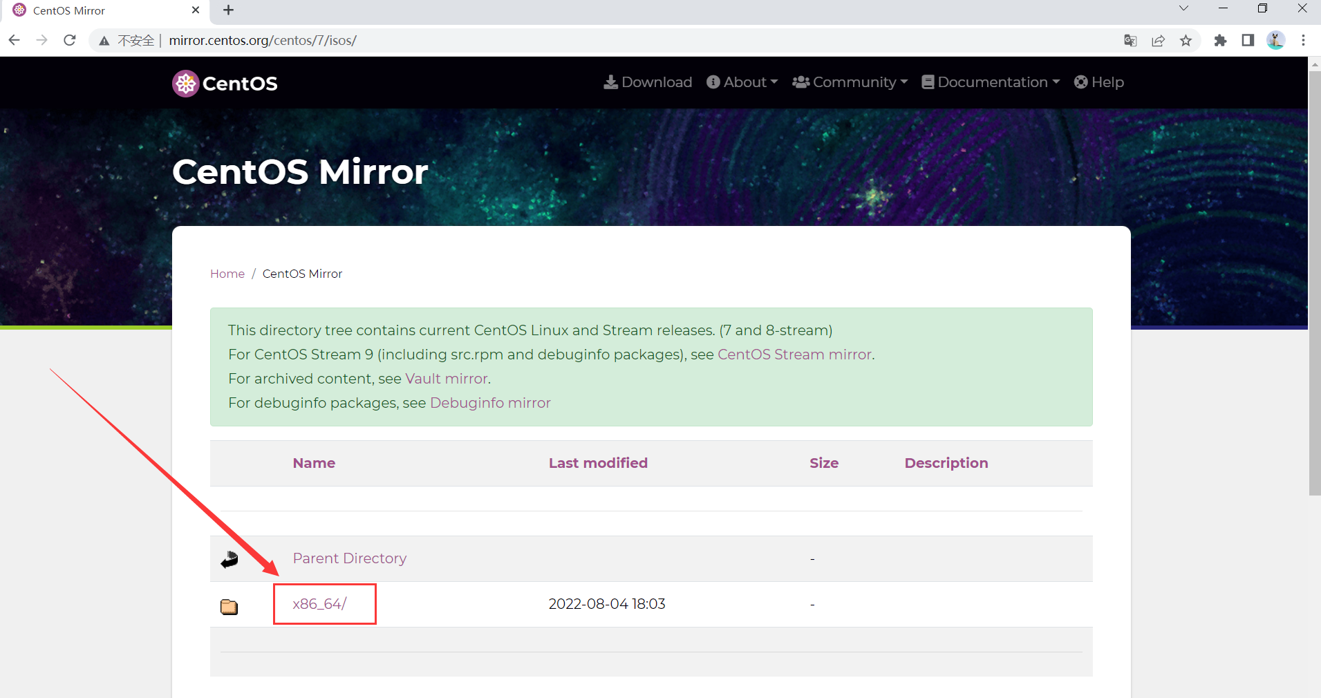
Task: Open the Chrome three-dot menu
Action: pyautogui.click(x=1304, y=41)
